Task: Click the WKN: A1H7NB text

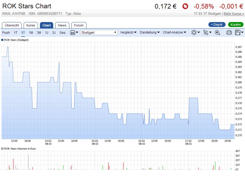Action: pos(13,13)
